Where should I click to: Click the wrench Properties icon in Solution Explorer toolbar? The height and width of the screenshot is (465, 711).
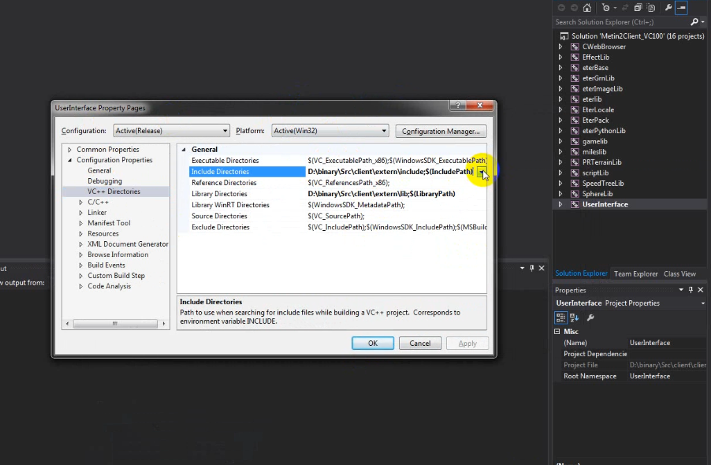click(x=668, y=8)
